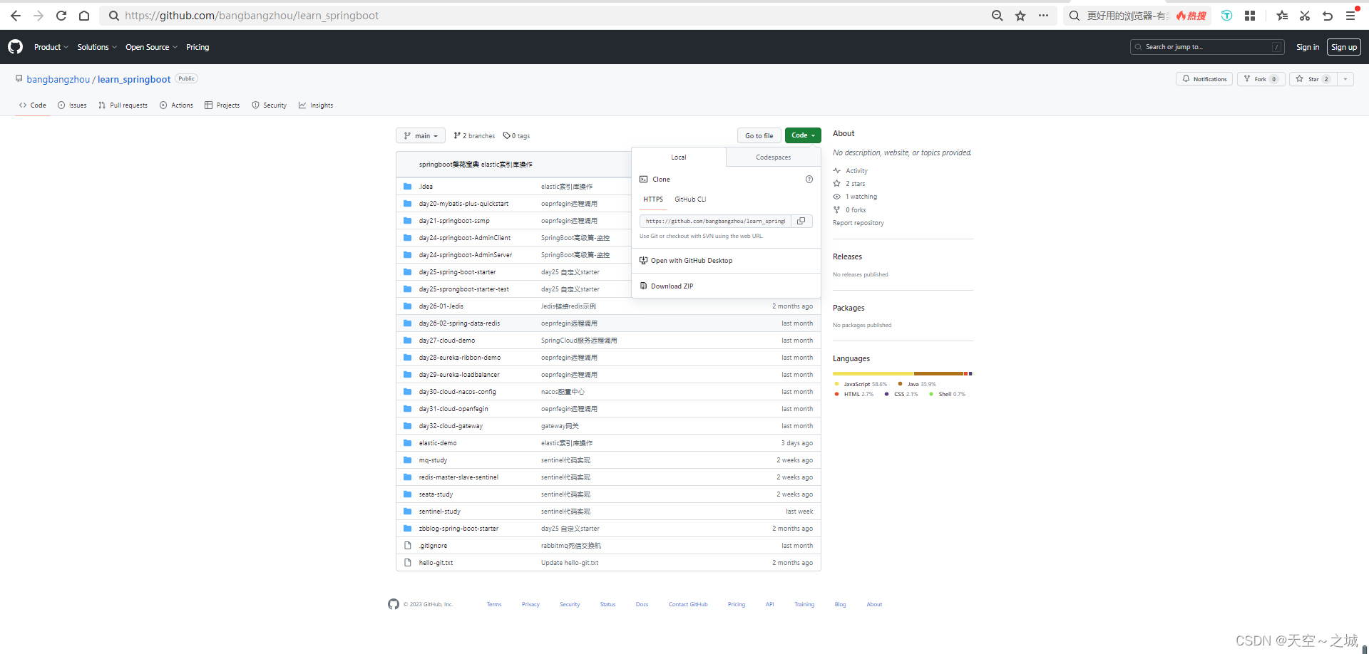This screenshot has height=654, width=1369.
Task: Open the main branch selector dropdown
Action: click(421, 135)
